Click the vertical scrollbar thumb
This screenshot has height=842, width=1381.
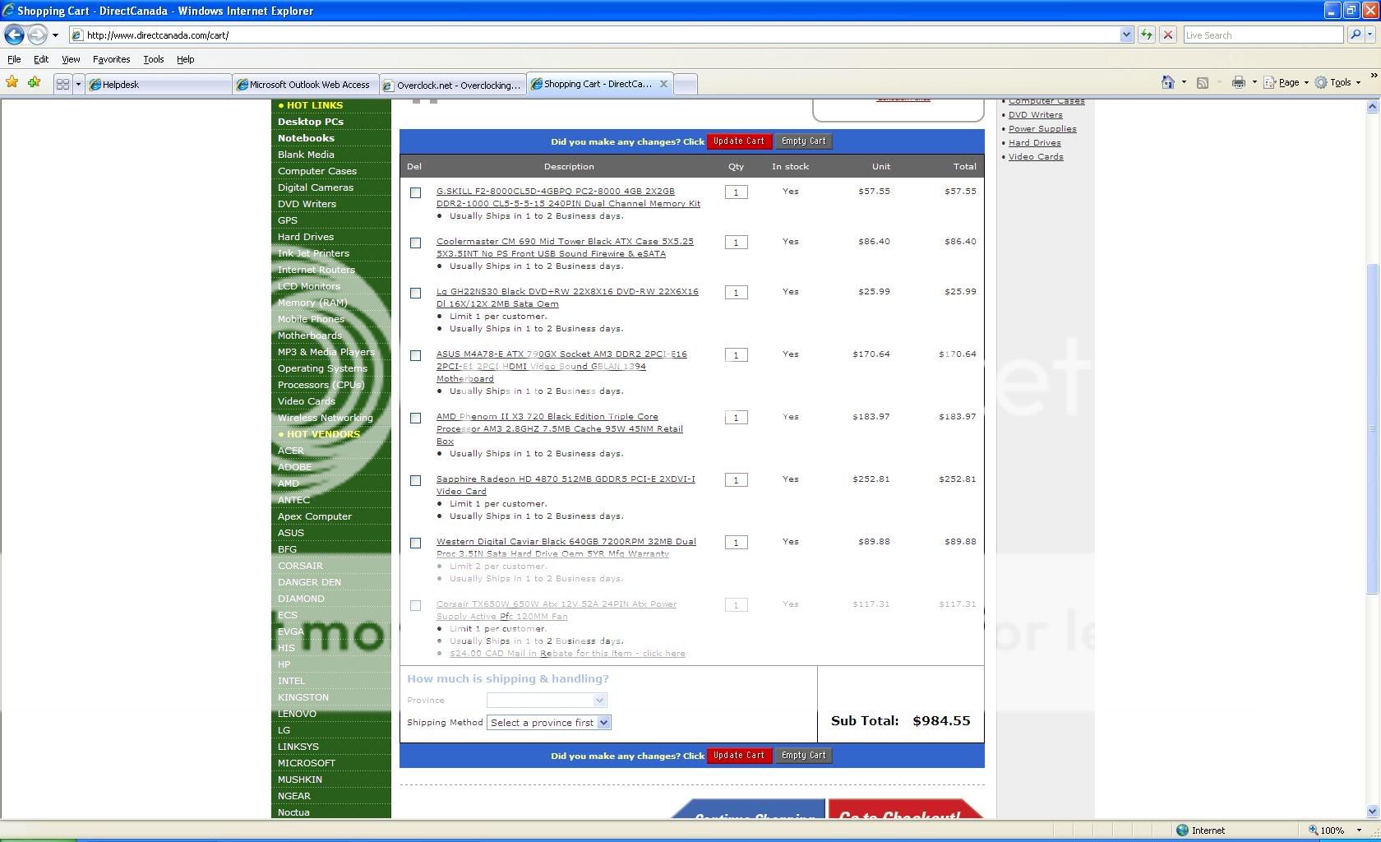point(1372,428)
